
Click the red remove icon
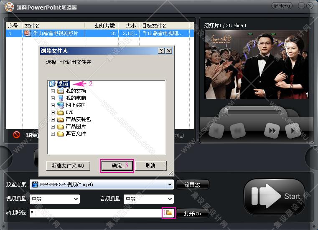click(x=16, y=134)
